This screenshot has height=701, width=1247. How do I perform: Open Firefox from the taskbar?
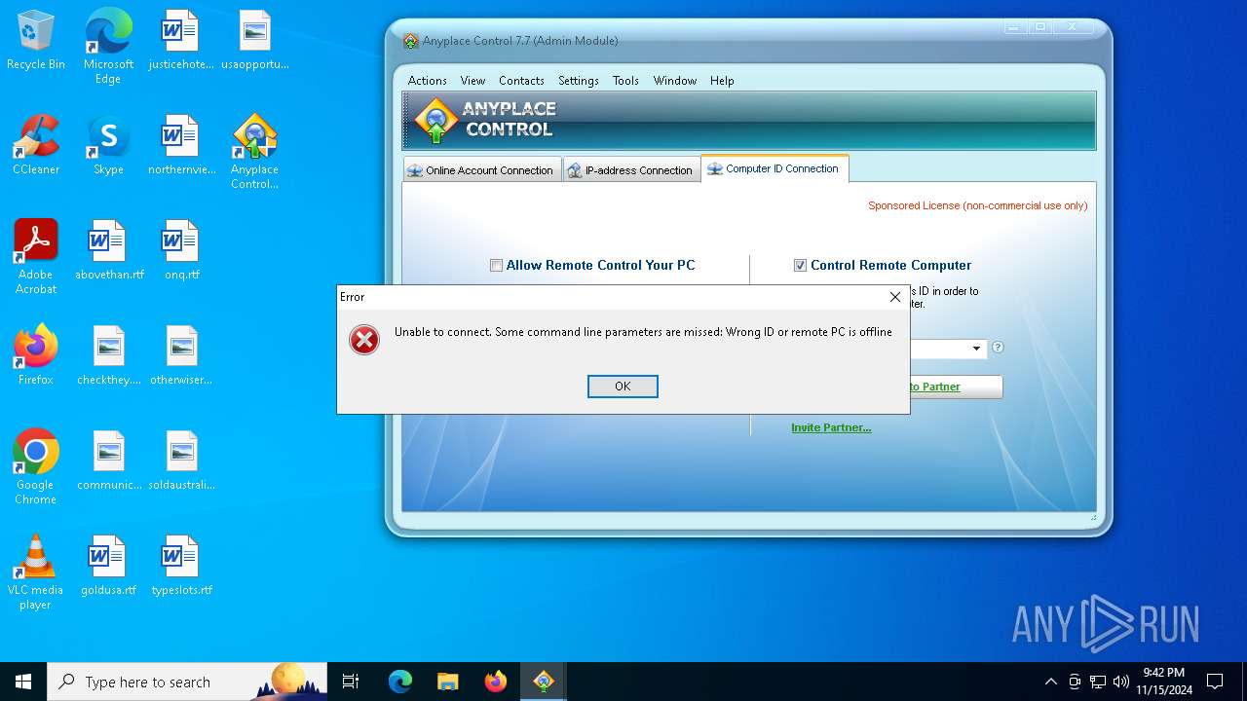click(x=496, y=682)
